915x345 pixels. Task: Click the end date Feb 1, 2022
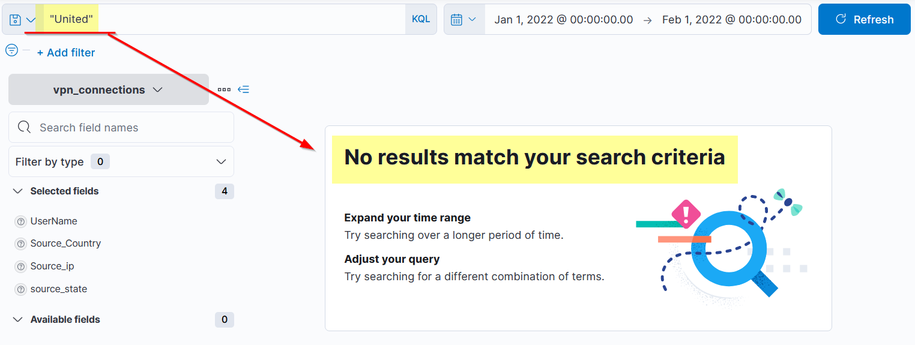pyautogui.click(x=731, y=20)
